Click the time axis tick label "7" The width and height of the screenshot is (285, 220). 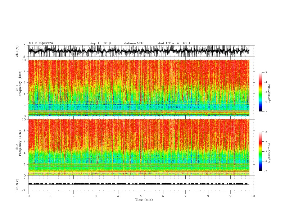pos(186,196)
